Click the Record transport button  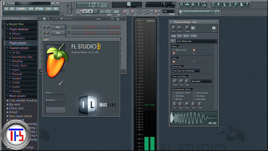pos(96,11)
